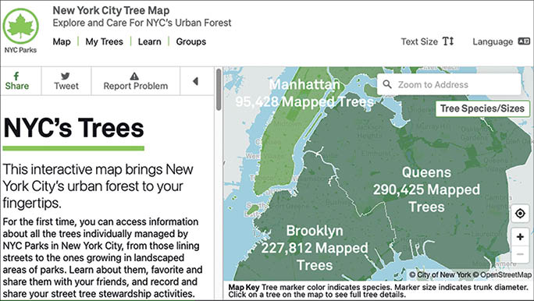Zoom in the map with plus button

pyautogui.click(x=520, y=237)
